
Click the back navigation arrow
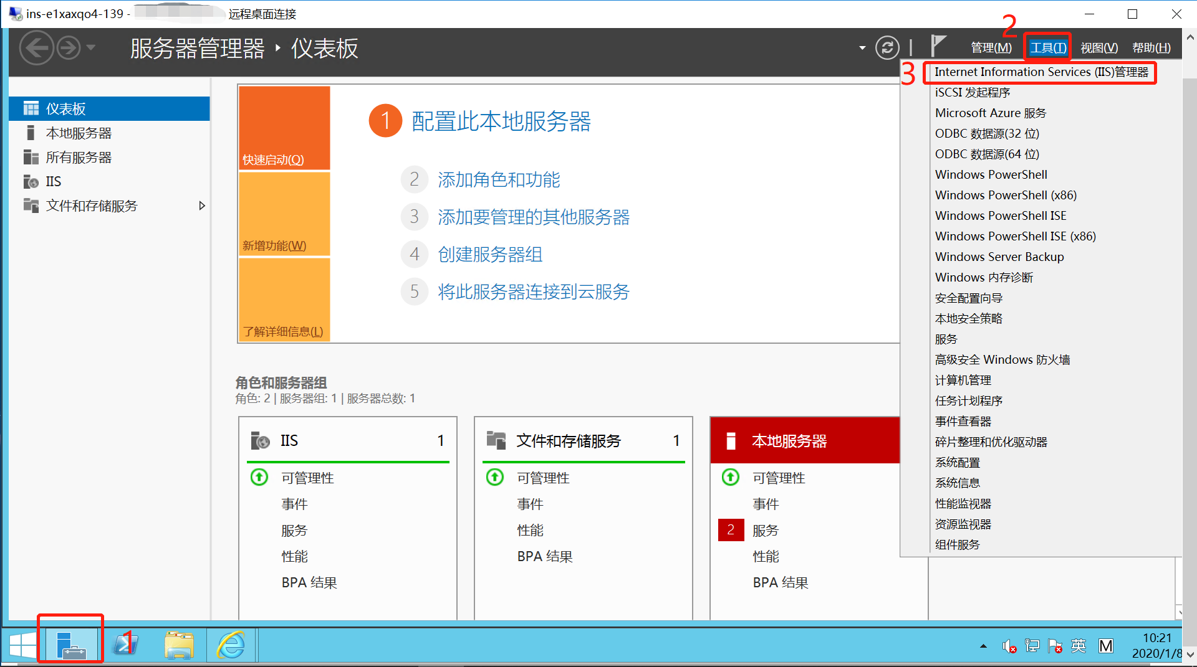[x=36, y=48]
